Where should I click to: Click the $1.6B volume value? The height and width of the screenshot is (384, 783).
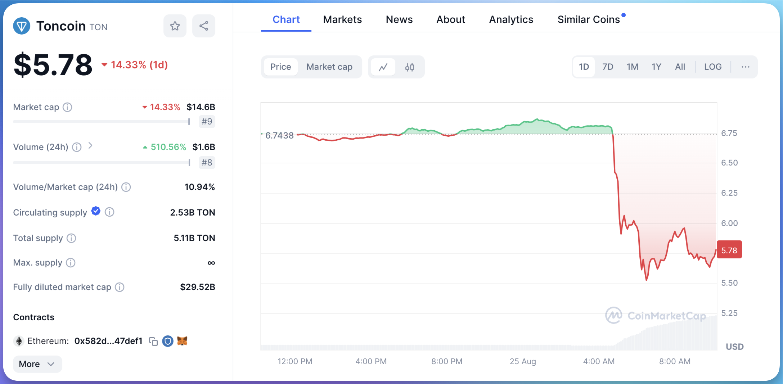click(x=204, y=147)
